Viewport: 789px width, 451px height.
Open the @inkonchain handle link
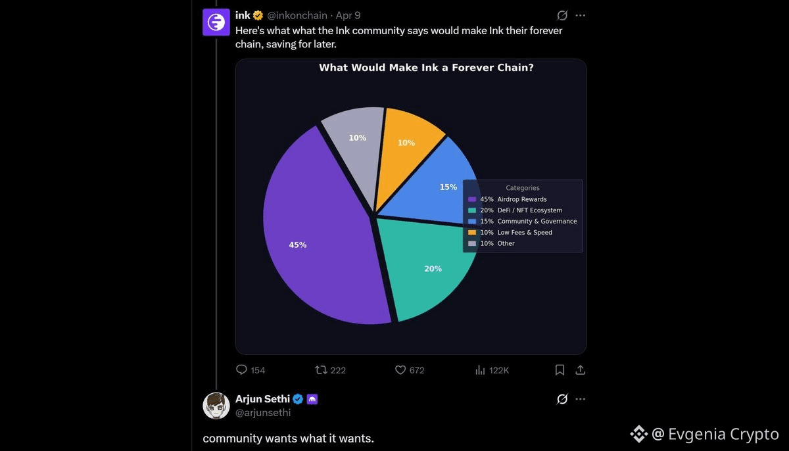point(297,15)
